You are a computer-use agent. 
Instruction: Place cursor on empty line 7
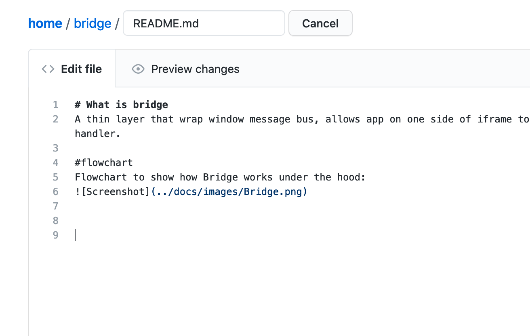(x=283, y=206)
